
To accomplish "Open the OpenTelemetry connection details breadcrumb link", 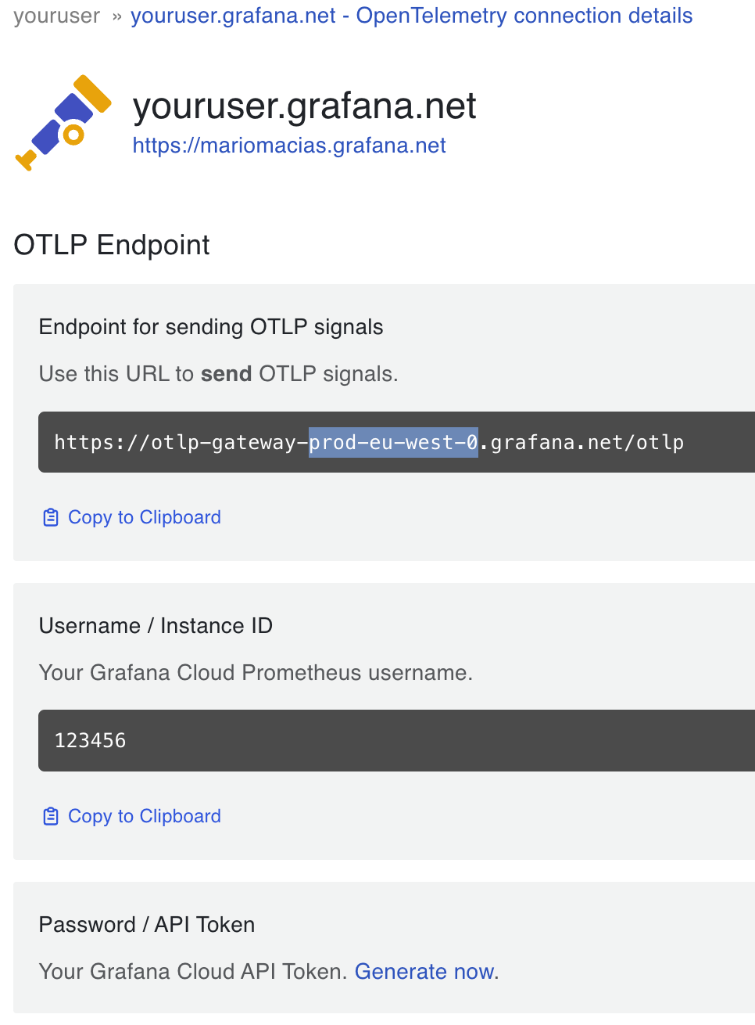I will (412, 15).
